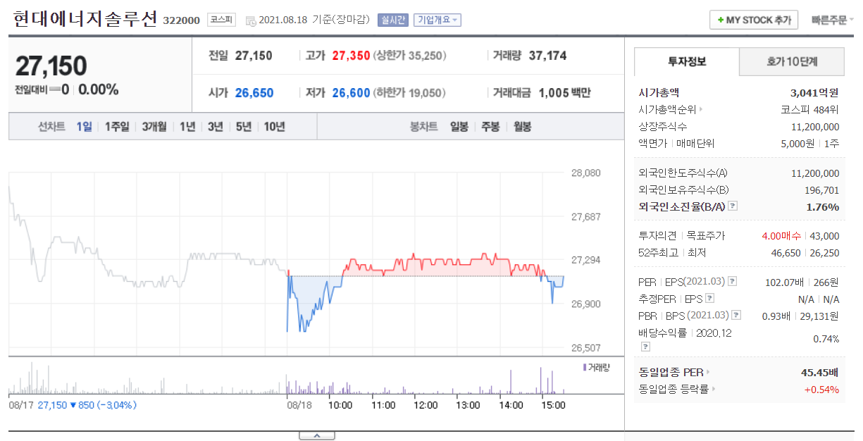The width and height of the screenshot is (863, 441).
Task: Select 3년 line chart period
Action: [x=215, y=127]
